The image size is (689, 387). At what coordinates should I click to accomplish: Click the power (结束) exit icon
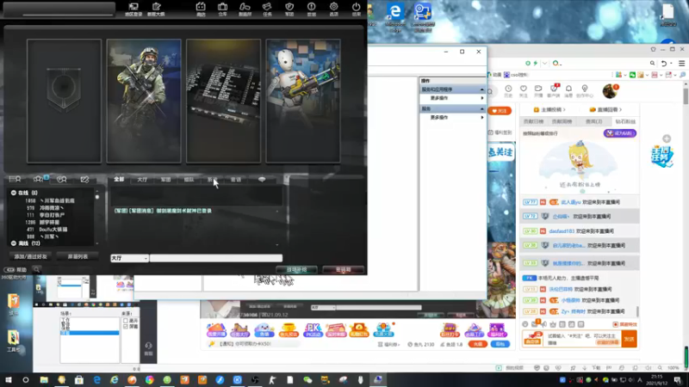356,9
